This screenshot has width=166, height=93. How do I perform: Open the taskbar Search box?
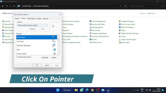click(x=67, y=90)
